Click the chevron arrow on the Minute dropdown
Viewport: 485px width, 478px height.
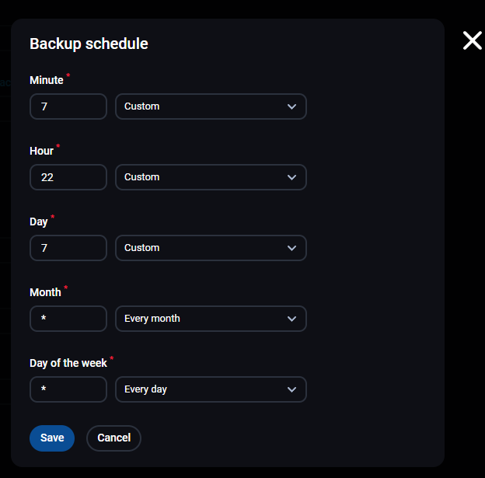(x=291, y=106)
